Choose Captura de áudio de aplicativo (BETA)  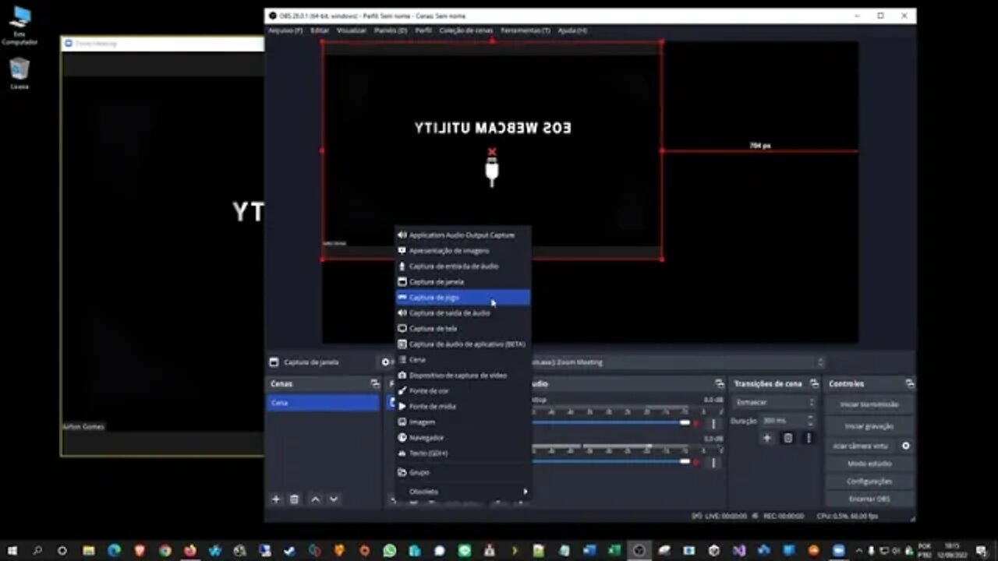point(462,344)
